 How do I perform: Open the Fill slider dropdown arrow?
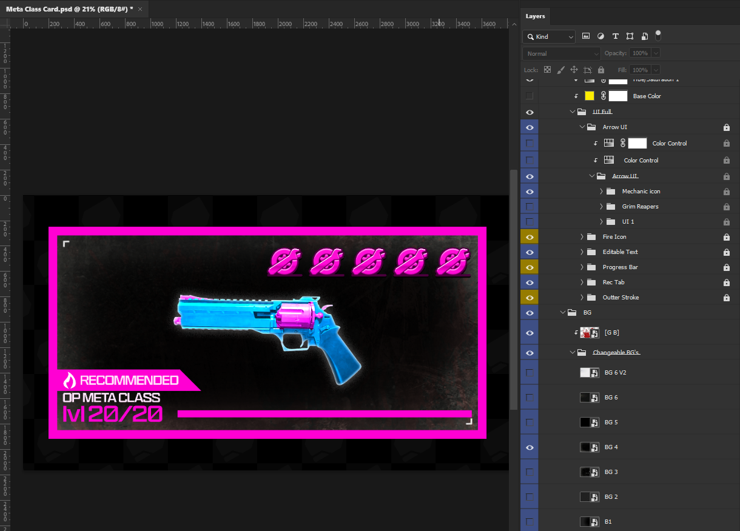(x=656, y=70)
